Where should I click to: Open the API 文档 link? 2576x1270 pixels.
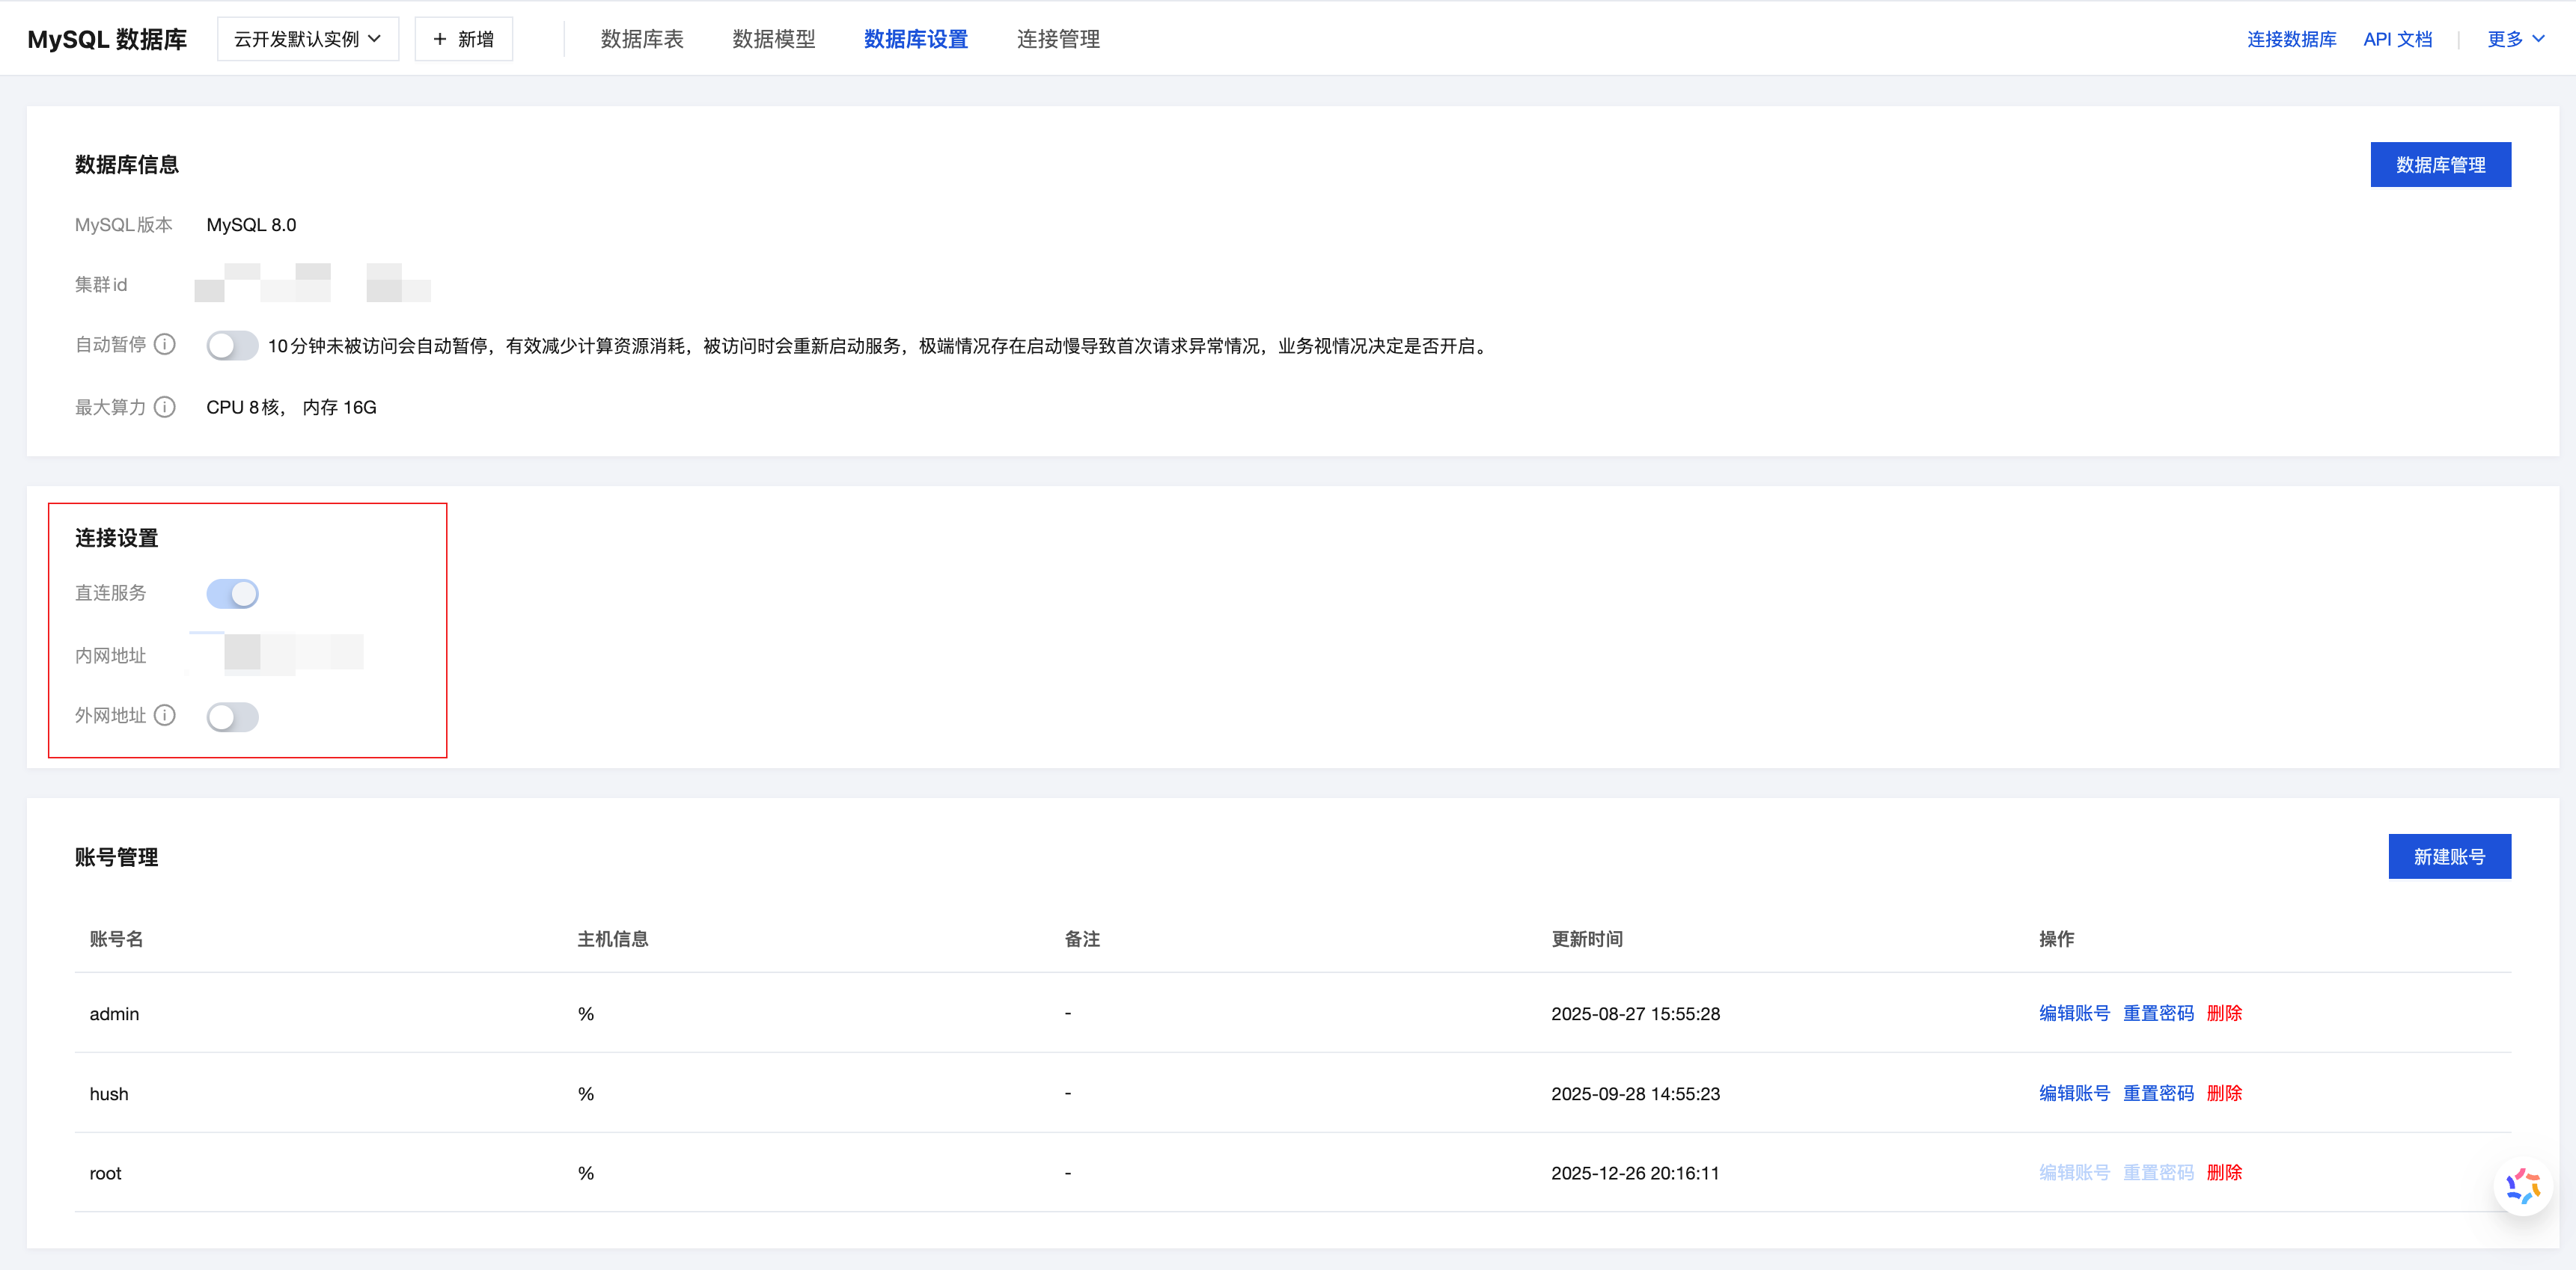coord(2397,39)
